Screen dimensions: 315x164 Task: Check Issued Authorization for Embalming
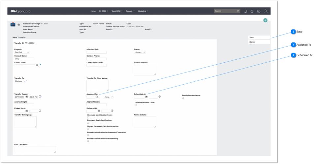(88, 141)
